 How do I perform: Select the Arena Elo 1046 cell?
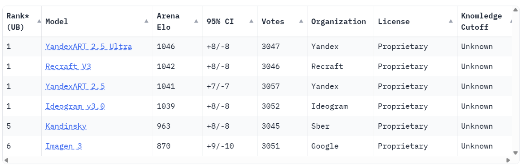(178, 47)
